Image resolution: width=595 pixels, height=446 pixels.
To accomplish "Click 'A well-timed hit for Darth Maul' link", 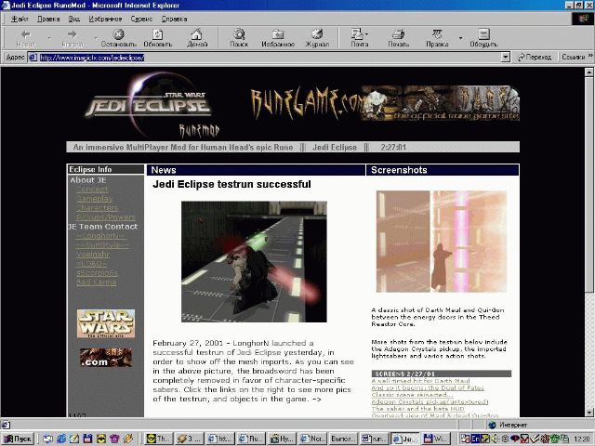I will [421, 381].
